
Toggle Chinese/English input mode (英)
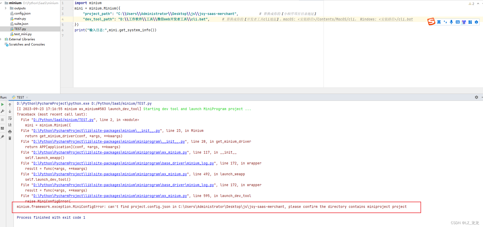pos(439,22)
